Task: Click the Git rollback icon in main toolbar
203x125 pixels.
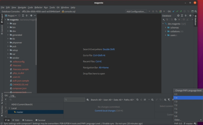Action: (188, 11)
